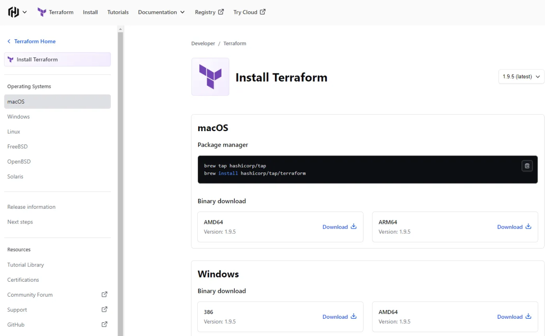
Task: Click the 'Operating Systems' sidebar label
Action: (29, 86)
